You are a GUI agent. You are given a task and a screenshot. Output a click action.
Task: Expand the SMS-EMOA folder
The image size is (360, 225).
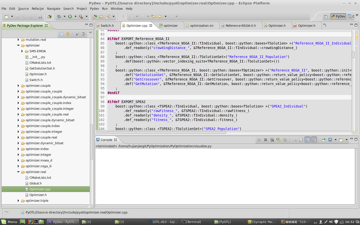(22, 51)
